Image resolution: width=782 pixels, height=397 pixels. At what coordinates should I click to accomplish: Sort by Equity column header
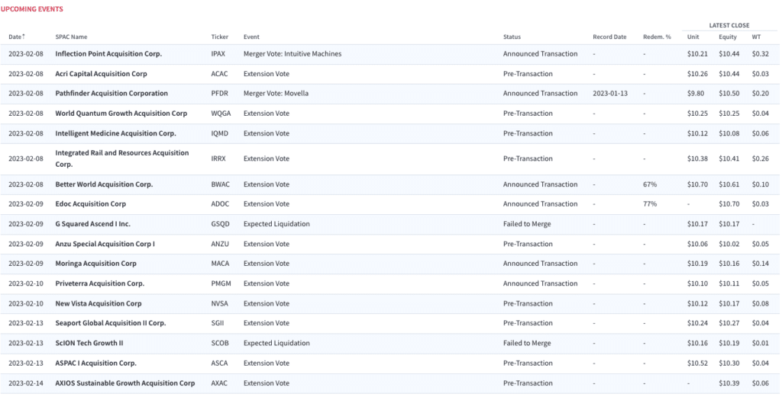[728, 37]
